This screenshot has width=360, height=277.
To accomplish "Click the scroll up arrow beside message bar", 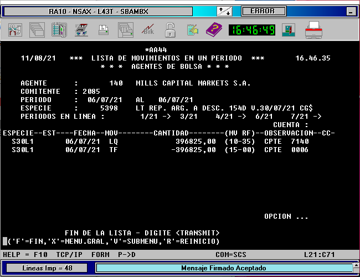I will coord(357,265).
